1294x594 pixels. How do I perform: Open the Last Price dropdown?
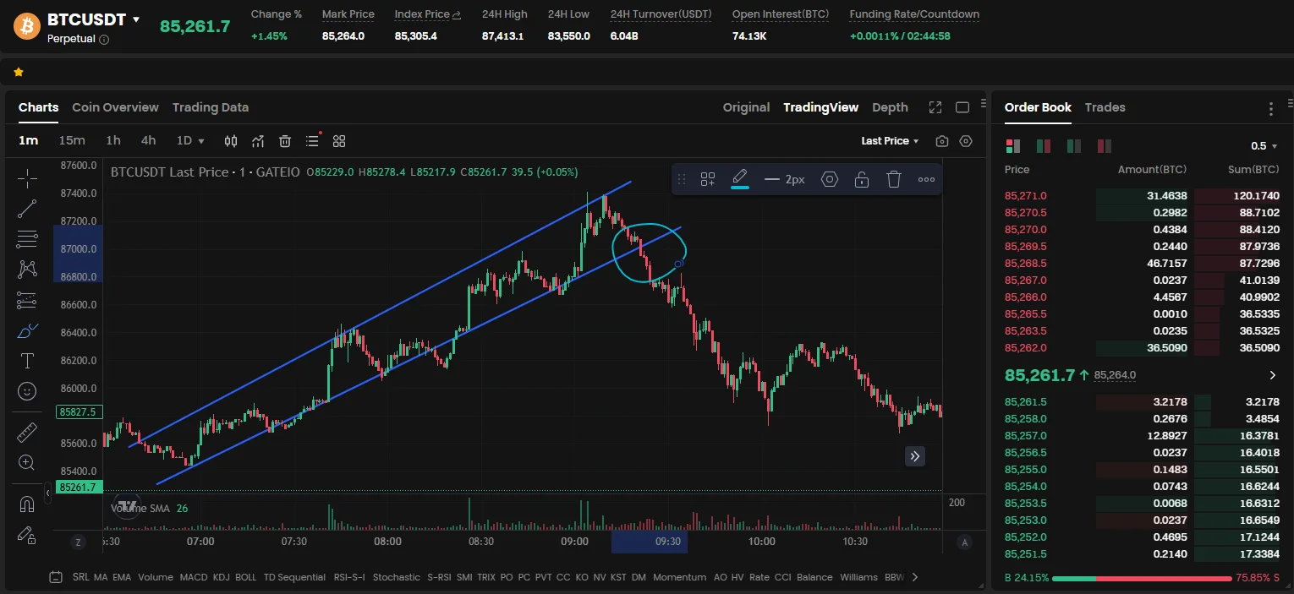pos(890,141)
